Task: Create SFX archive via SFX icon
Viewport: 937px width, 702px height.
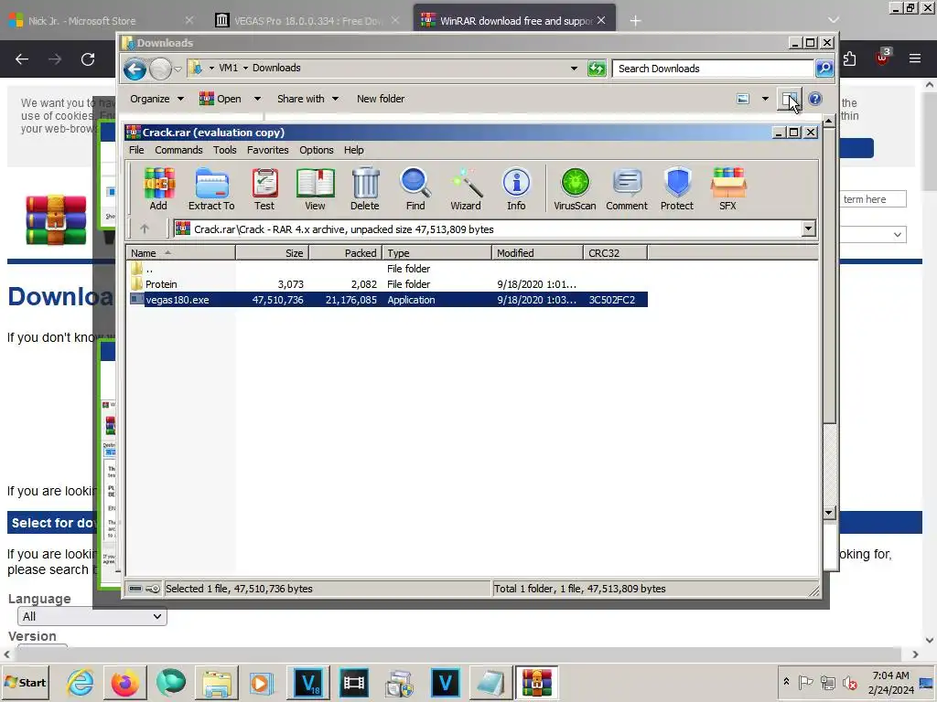Action: point(727,188)
